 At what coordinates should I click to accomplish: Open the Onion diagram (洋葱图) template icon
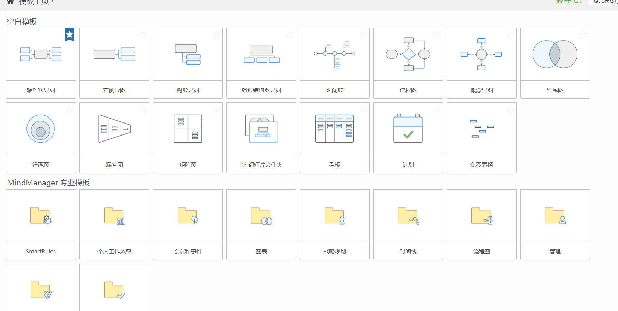point(41,129)
